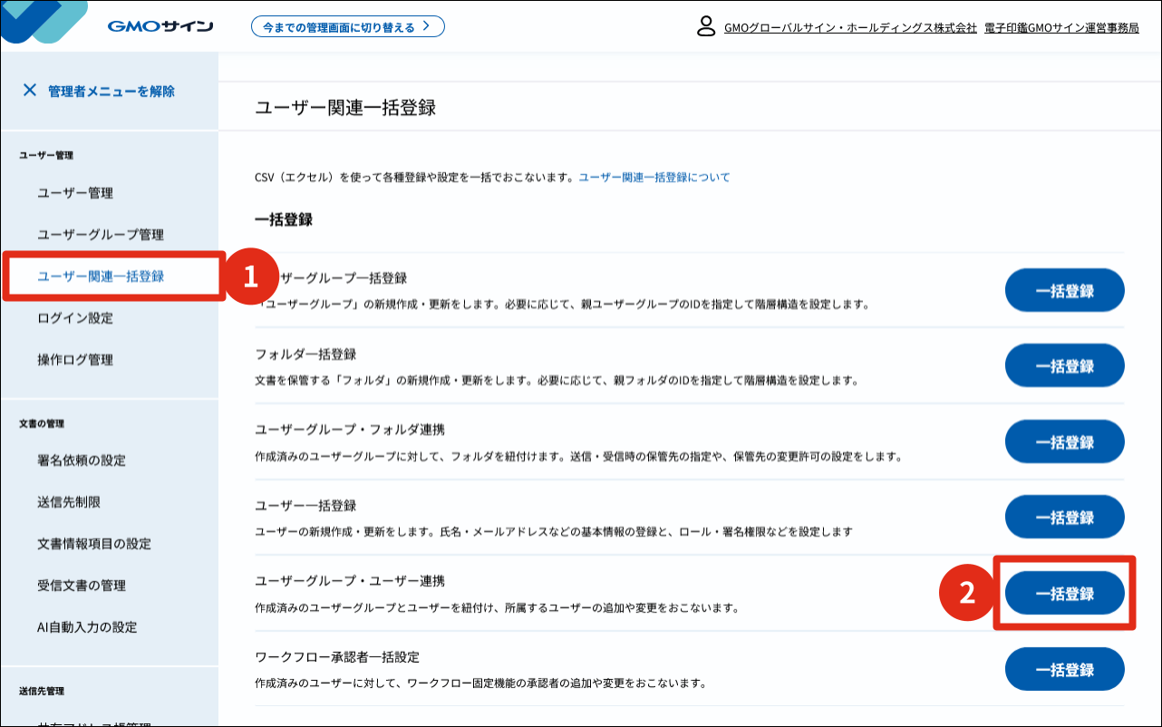Click 一括登録 for ワークフロー承認者一括設定
The width and height of the screenshot is (1162, 727).
[x=1064, y=669]
